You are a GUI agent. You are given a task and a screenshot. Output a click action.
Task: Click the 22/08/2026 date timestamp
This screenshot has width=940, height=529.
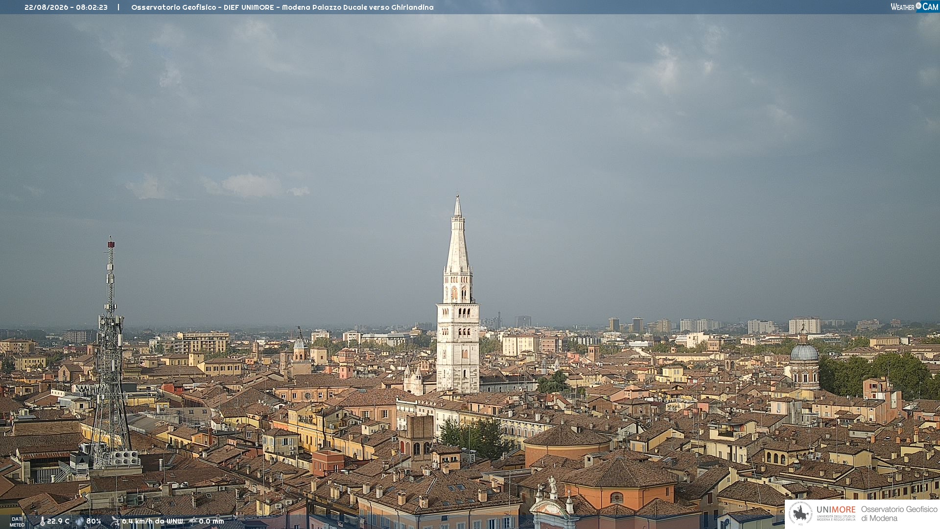tap(47, 7)
